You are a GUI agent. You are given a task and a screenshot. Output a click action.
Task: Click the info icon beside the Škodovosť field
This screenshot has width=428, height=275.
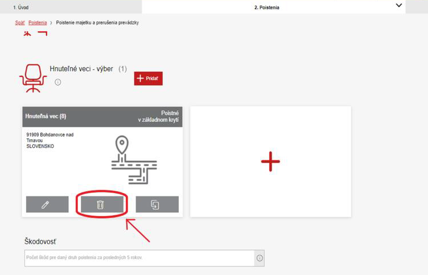point(260,258)
